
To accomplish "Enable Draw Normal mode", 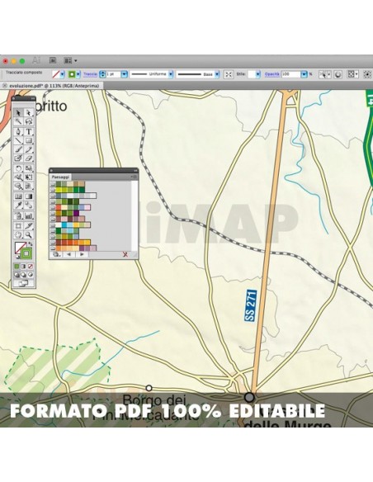I will pyautogui.click(x=17, y=275).
